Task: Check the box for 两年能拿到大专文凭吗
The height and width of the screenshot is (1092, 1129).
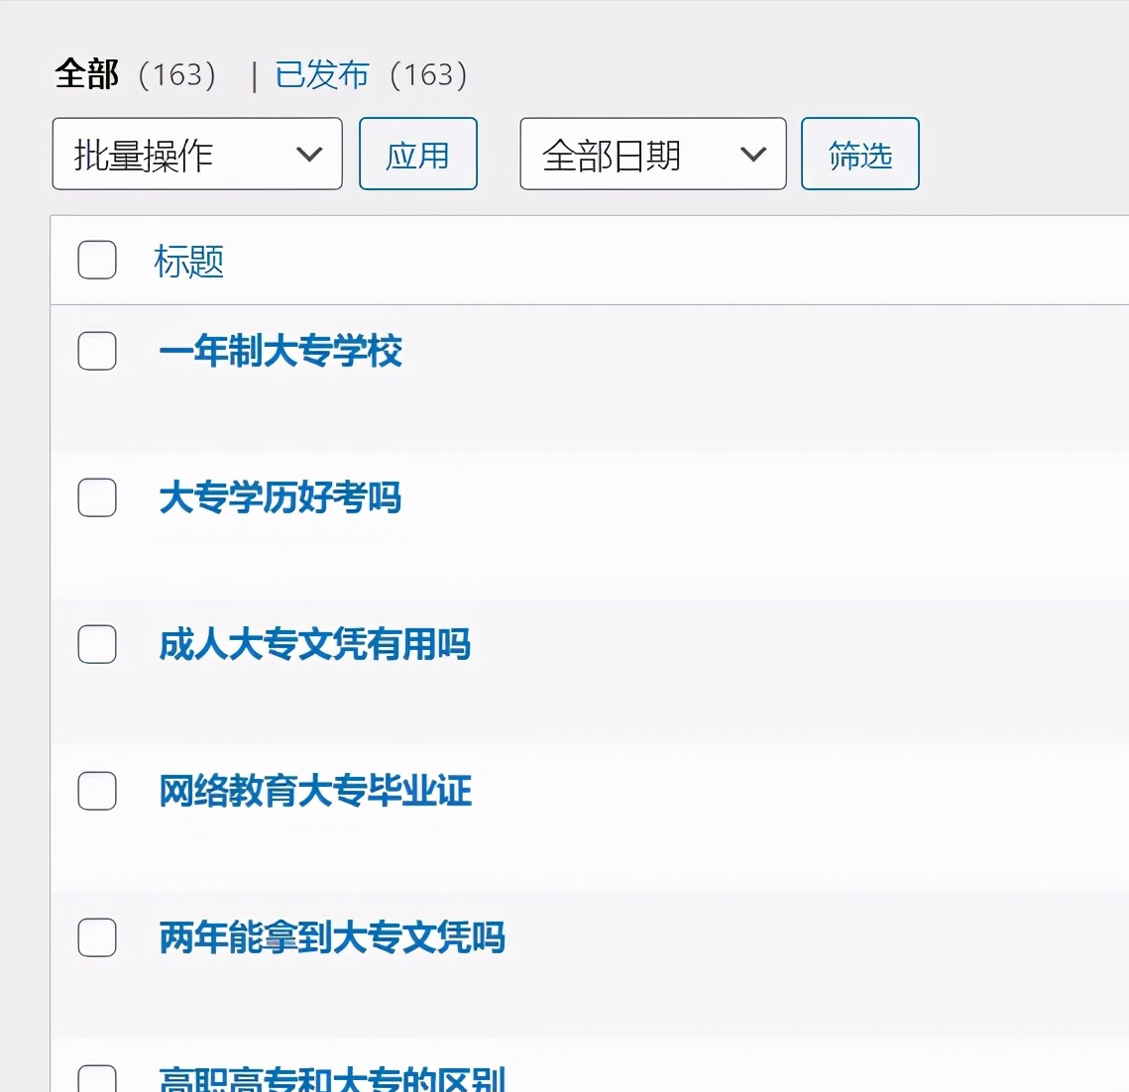Action: tap(97, 937)
